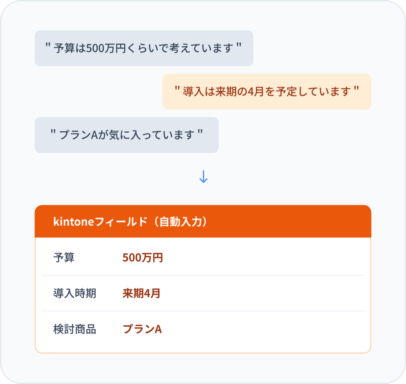Click the divider line above the 検討商品 row
406x384 pixels.
tap(203, 311)
